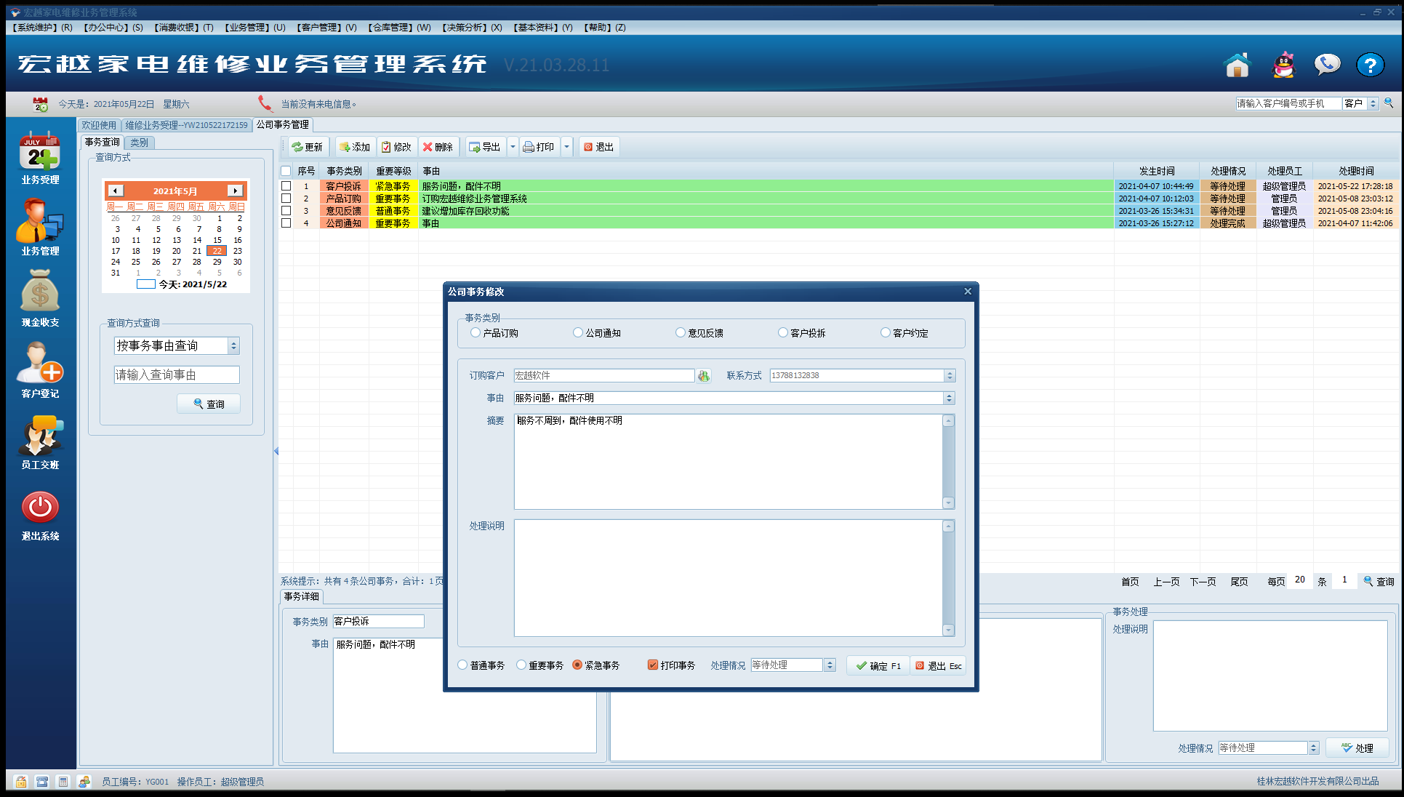Open 现金收支 money bag icon

40,292
